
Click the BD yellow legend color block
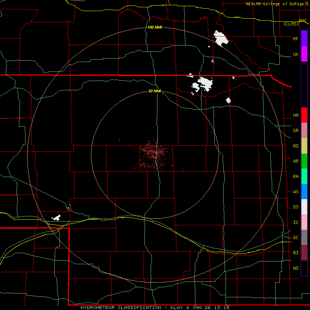pyautogui.click(x=304, y=146)
